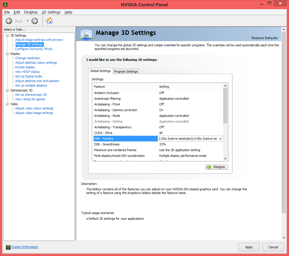Open View HDCP status task
Viewport: 289px width, 256px height.
pyautogui.click(x=27, y=72)
